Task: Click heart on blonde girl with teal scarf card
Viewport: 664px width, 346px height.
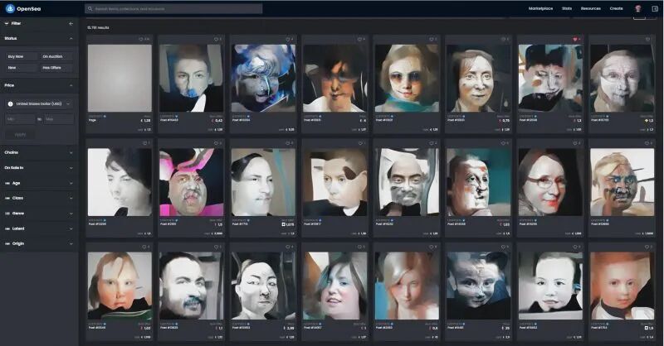Action: pos(432,39)
